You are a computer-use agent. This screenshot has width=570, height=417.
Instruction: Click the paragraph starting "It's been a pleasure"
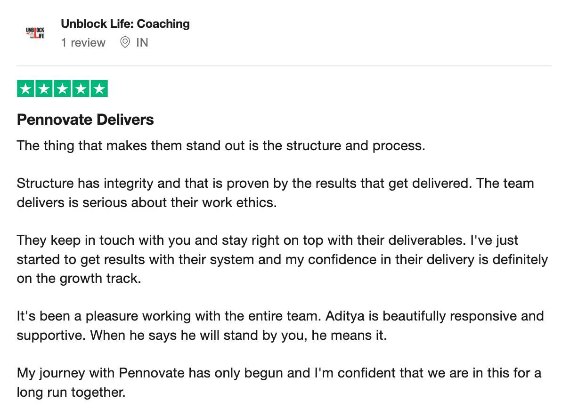pyautogui.click(x=281, y=326)
